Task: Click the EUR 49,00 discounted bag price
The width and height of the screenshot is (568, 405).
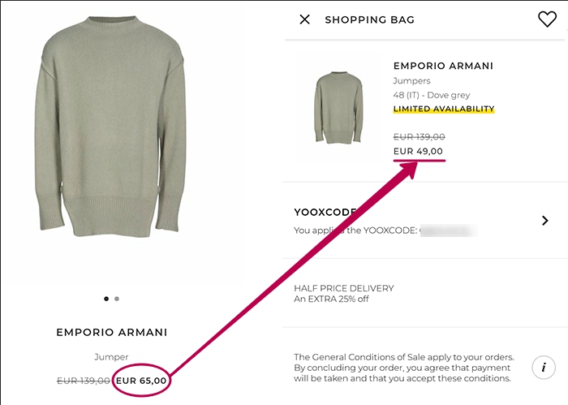Action: tap(418, 151)
